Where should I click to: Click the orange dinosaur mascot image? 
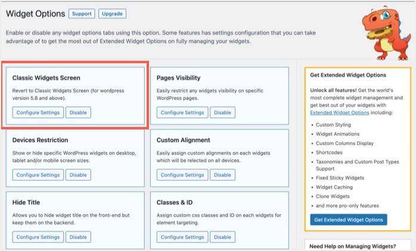click(387, 33)
